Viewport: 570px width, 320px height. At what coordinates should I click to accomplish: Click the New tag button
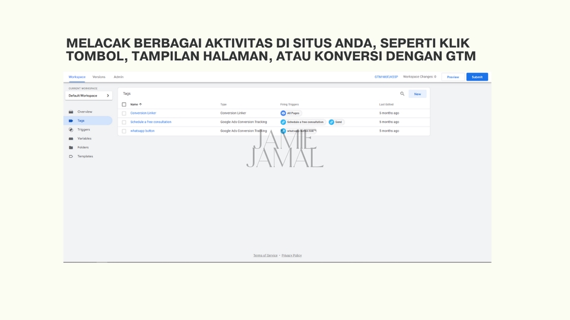coord(417,94)
